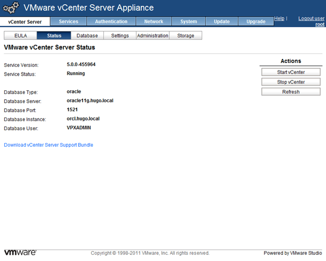Open the EULA sub-tab
326x261 pixels.
point(20,35)
